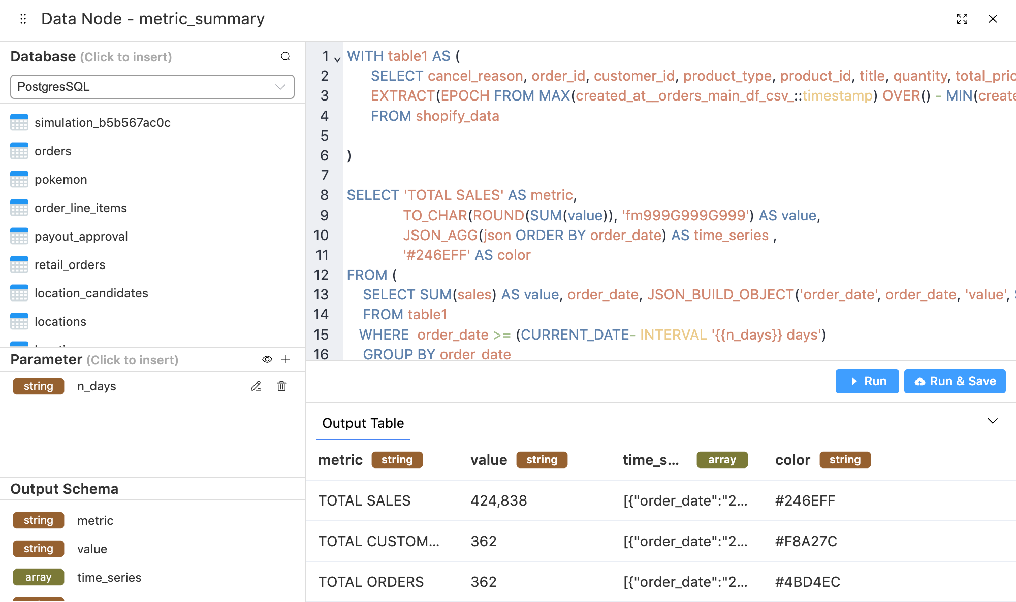Open the PostgresSQL database dropdown

click(x=152, y=87)
